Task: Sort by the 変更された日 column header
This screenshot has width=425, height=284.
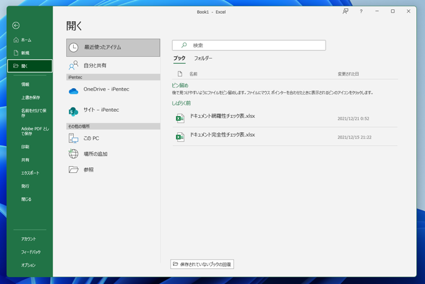Action: [348, 74]
